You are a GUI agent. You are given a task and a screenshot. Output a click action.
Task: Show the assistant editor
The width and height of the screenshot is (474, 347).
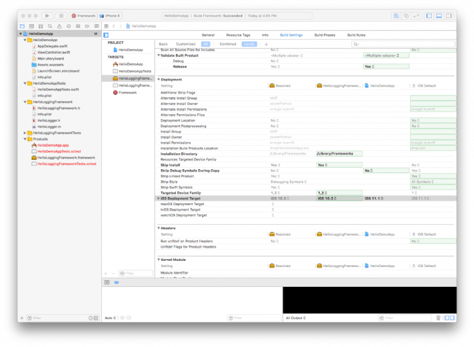pos(406,15)
